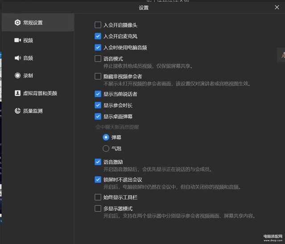Screen dimensions: 285x244
Task: Switch to the 录制 settings tab
Action: [x=28, y=75]
